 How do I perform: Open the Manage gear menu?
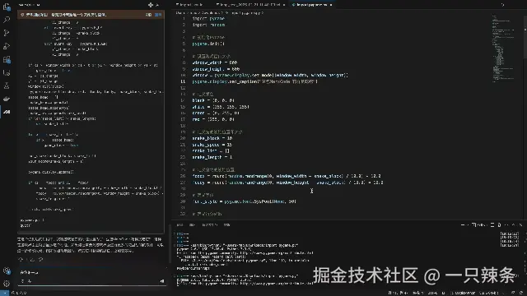point(7,284)
